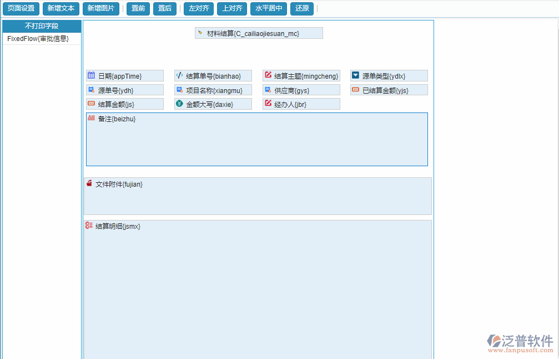This screenshot has height=359, width=559.
Task: Open 页面设置 from the toolbar
Action: click(x=21, y=8)
